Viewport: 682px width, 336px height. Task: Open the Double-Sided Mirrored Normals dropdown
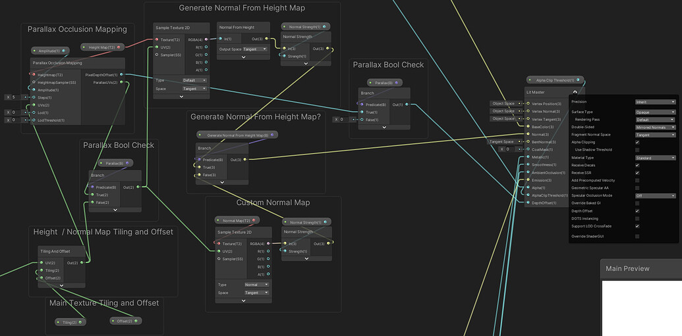pos(655,127)
